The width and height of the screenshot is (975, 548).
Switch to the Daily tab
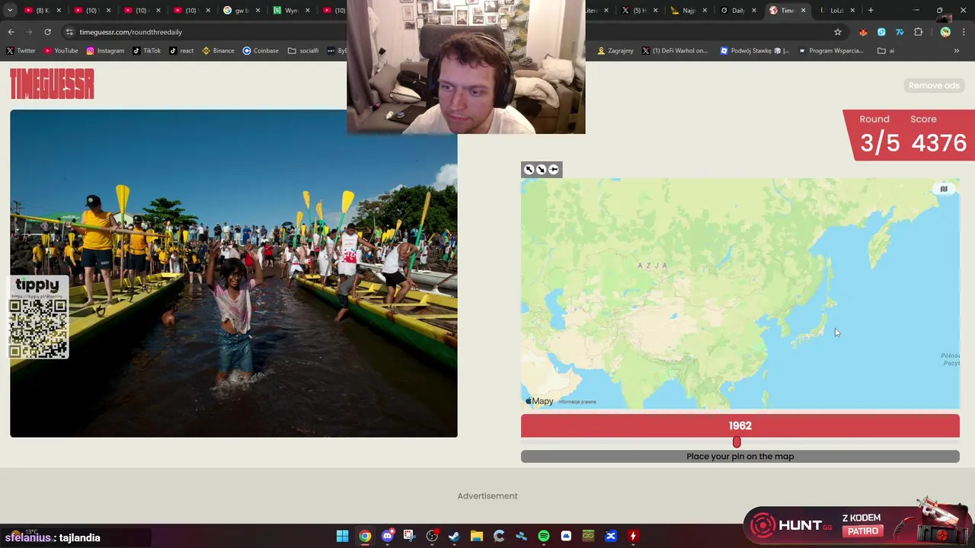[737, 10]
